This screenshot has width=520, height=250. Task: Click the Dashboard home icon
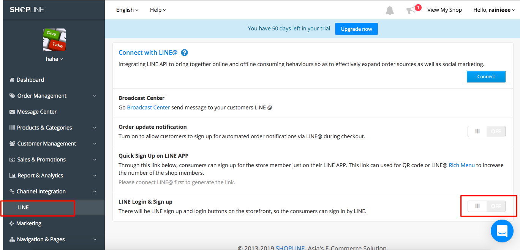coord(12,80)
